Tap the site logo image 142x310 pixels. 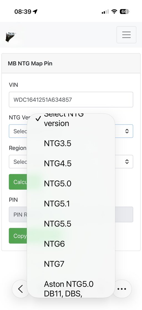11,37
